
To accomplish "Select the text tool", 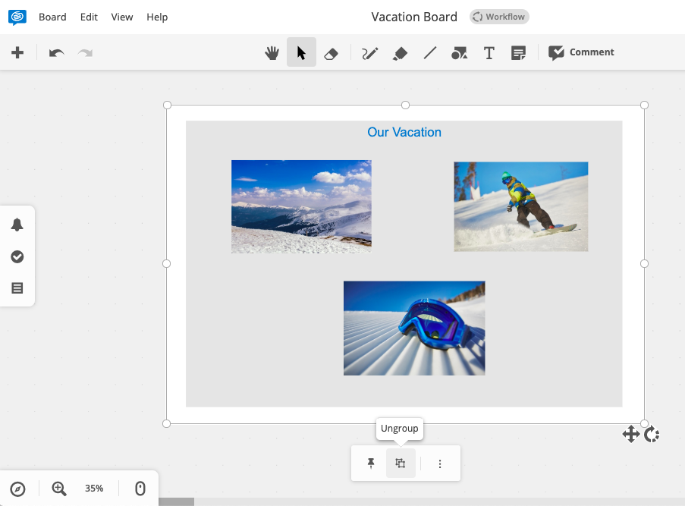I will tap(489, 53).
